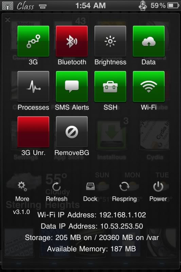This screenshot has width=181, height=272.
Task: Tap the status bar clock
Action: (90, 5)
